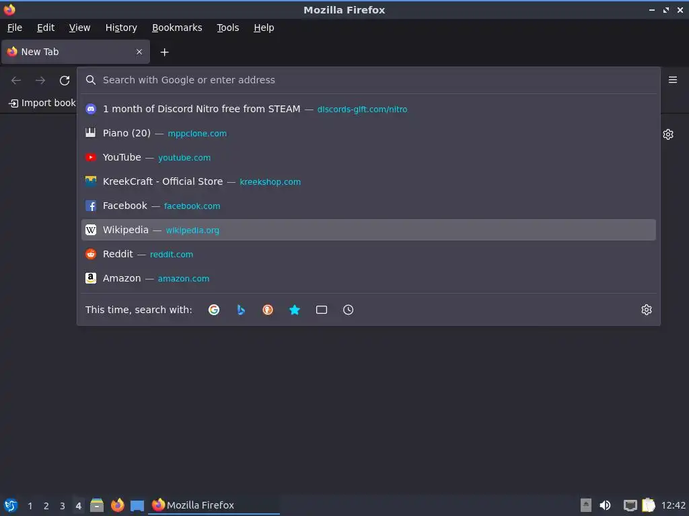Open the Help menu
The height and width of the screenshot is (516, 689).
(264, 28)
